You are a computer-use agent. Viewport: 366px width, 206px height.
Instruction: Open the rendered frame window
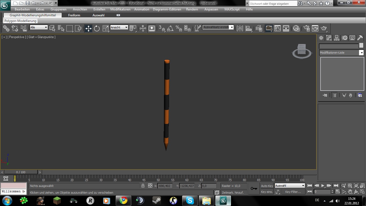point(315,28)
